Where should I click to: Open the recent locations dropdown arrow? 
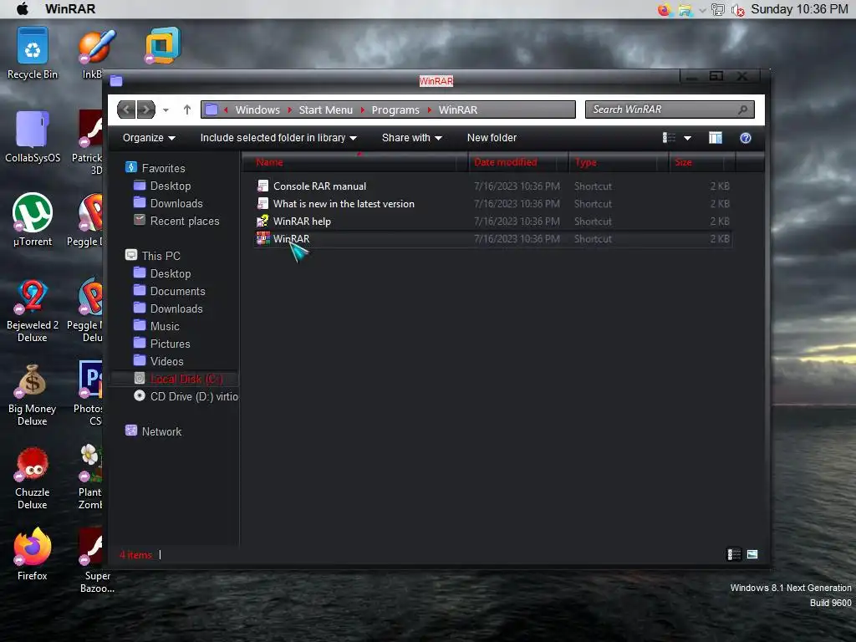[166, 110]
